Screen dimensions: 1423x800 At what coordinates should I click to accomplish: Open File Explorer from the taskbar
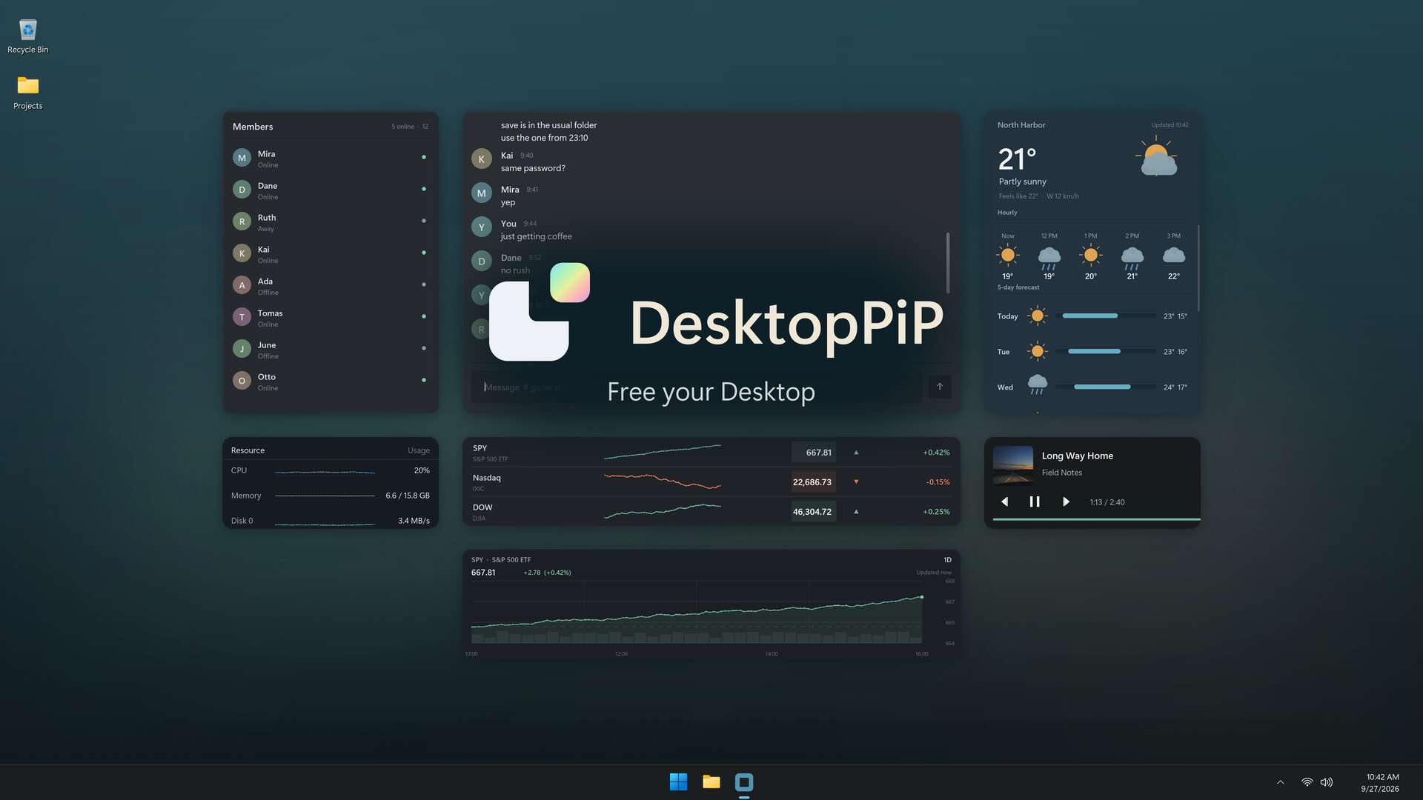[711, 782]
